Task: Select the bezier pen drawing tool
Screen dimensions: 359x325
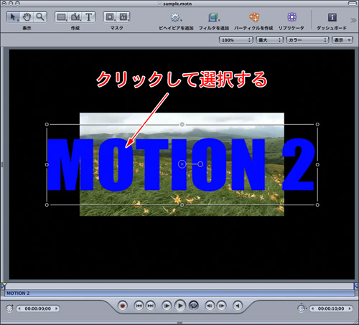Action: pos(75,17)
